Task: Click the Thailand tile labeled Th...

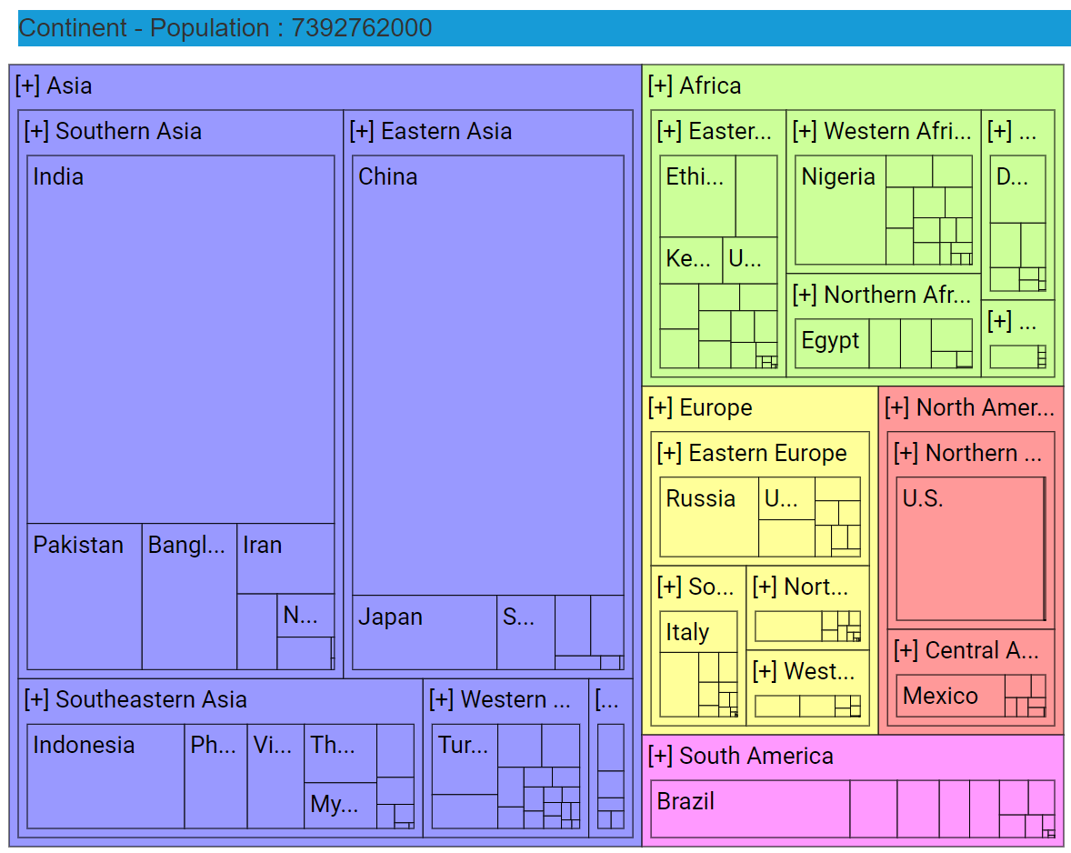Action: point(340,753)
